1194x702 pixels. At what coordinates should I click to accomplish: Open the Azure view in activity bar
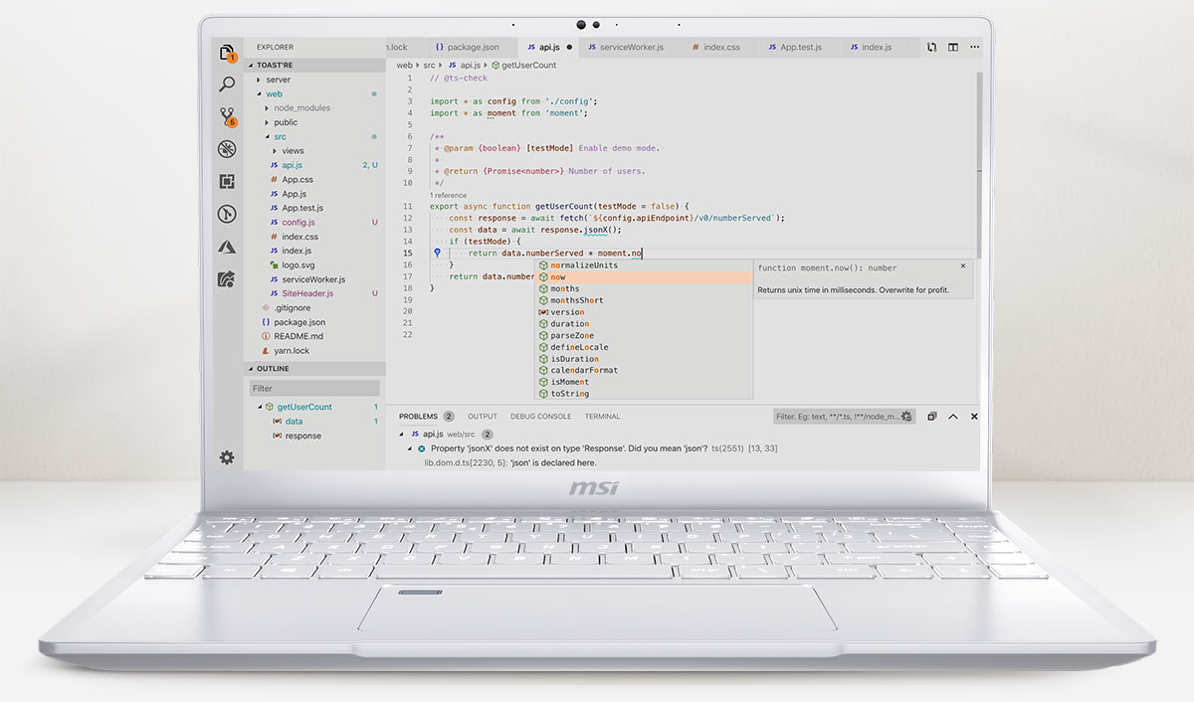pos(227,247)
